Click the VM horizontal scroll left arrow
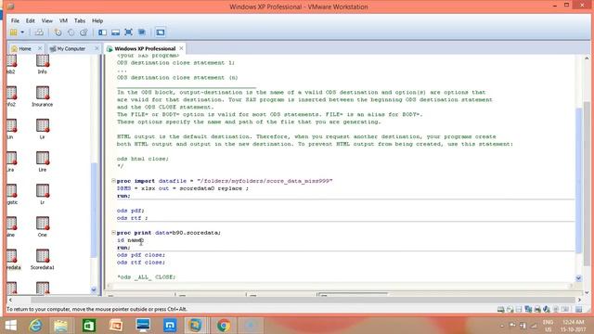This screenshot has height=334, width=594. pyautogui.click(x=10, y=300)
